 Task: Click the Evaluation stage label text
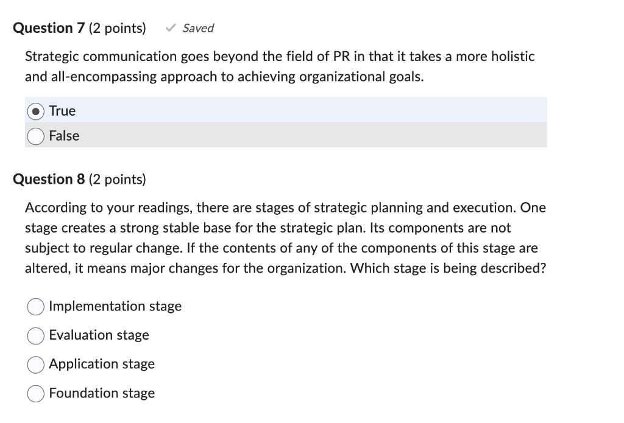tap(99, 335)
